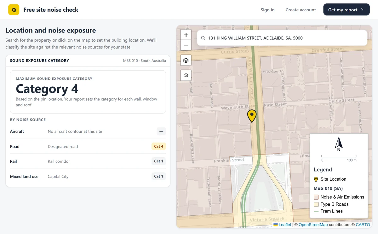Click the SOUND EXPOSURE CATEGORY card header
Screen dimensions: 378x234
(x=39, y=61)
